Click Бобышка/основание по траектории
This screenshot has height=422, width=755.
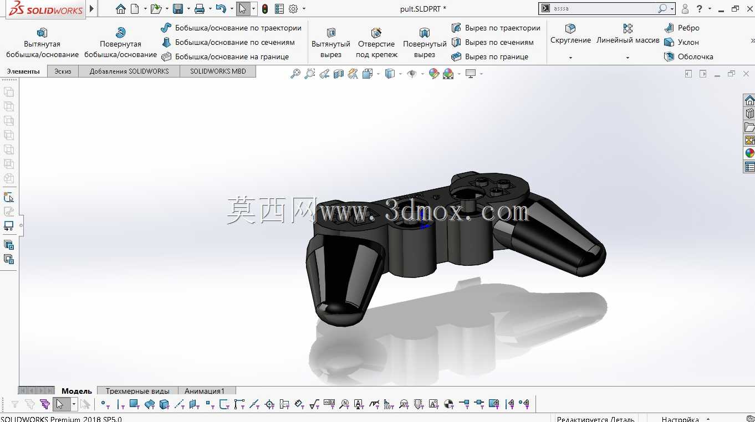(231, 28)
